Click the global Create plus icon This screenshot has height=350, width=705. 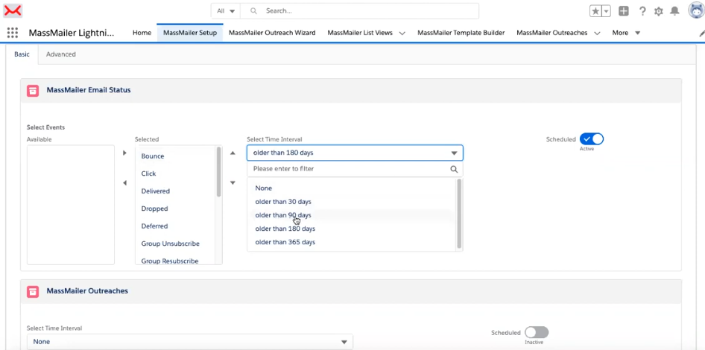pyautogui.click(x=623, y=11)
